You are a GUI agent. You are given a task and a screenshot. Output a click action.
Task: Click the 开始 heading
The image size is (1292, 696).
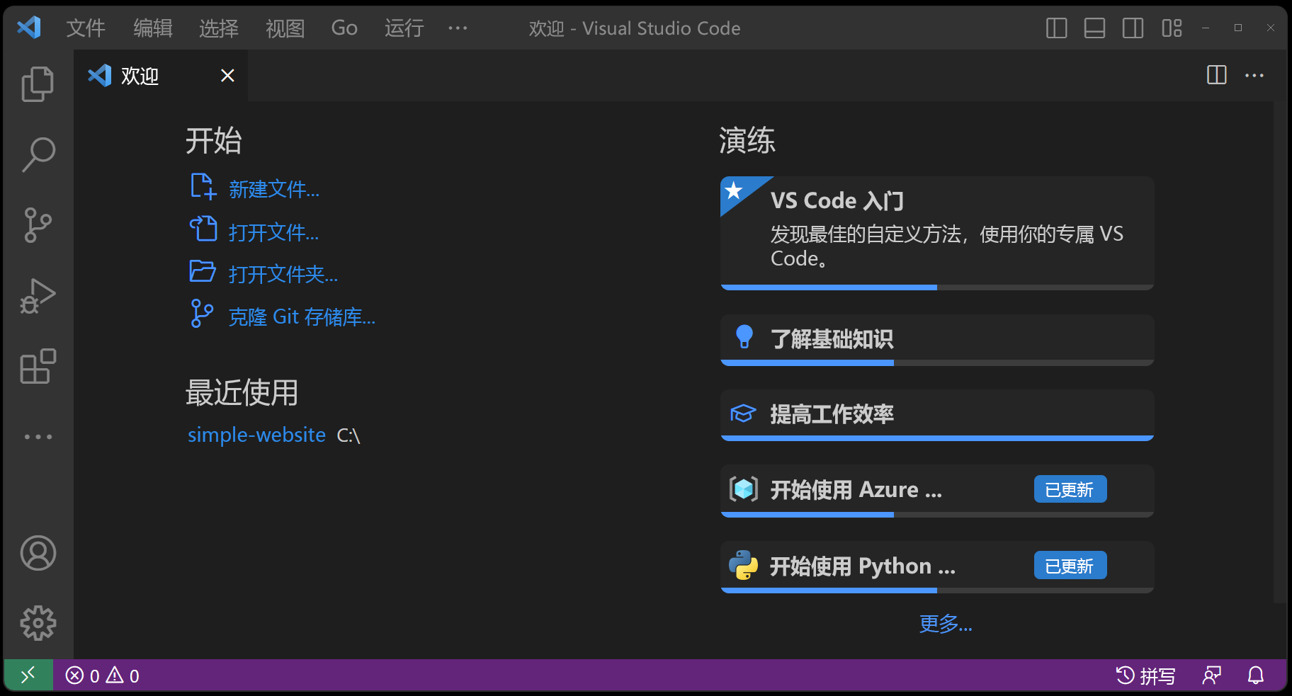pyautogui.click(x=214, y=140)
